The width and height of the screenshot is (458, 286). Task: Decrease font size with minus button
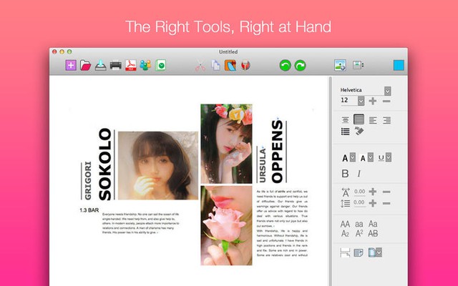(x=386, y=101)
